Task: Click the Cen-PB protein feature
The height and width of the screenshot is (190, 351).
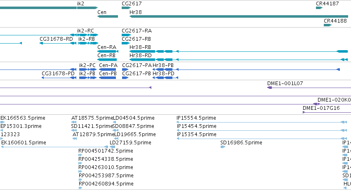Action: [x=108, y=78]
